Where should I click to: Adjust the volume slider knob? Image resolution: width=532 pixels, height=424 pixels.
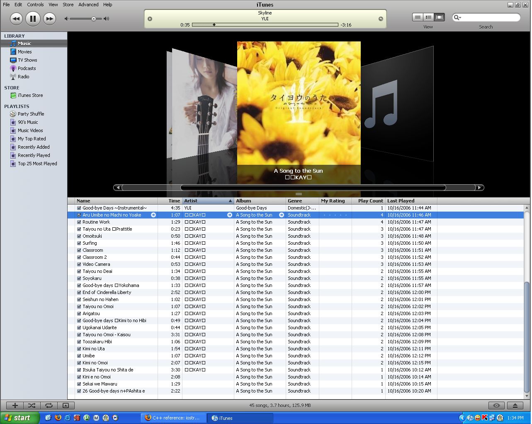pyautogui.click(x=94, y=19)
